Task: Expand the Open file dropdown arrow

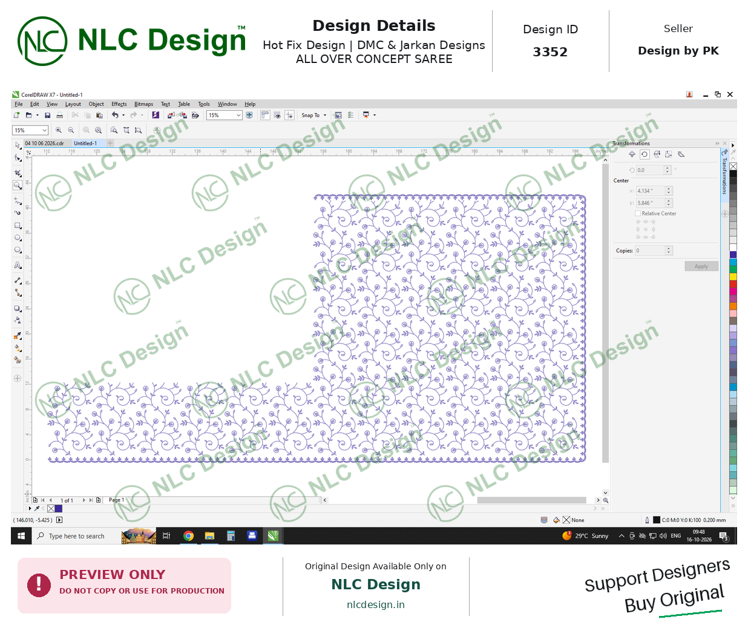Action: coord(37,115)
